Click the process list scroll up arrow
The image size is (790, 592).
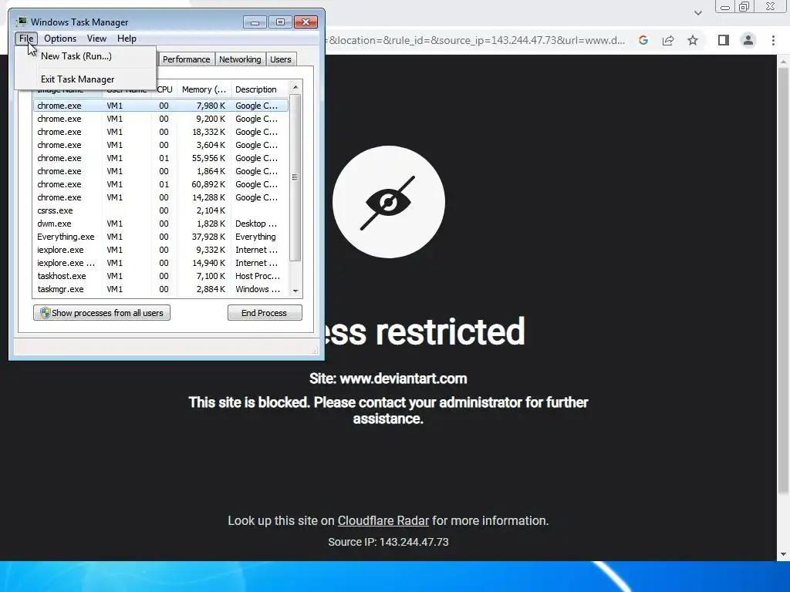click(x=295, y=88)
